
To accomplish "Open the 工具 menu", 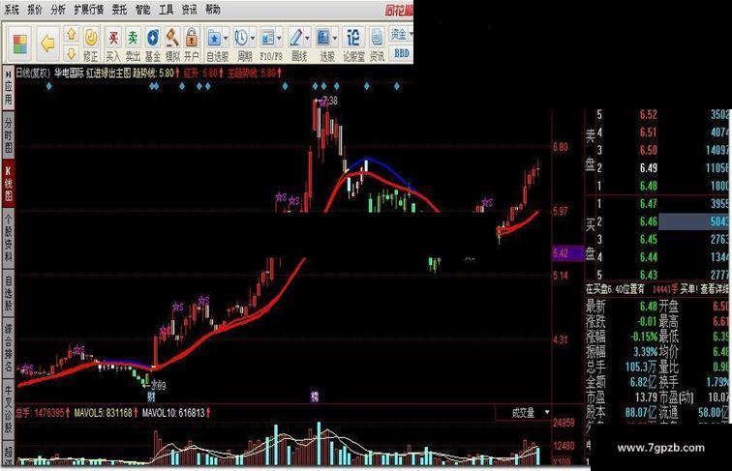I will point(167,10).
